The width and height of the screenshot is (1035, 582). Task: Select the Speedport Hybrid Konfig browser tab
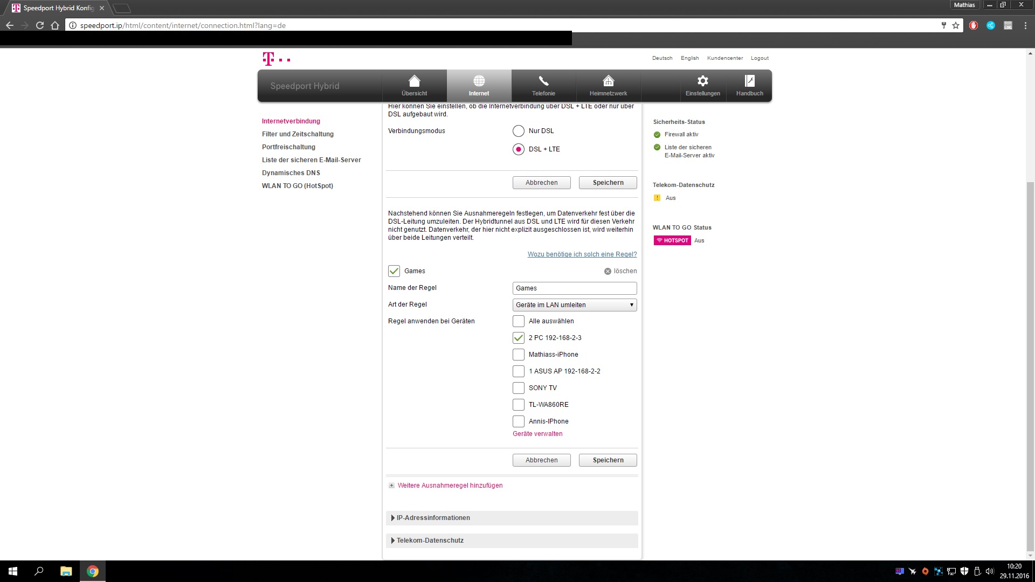click(x=58, y=8)
